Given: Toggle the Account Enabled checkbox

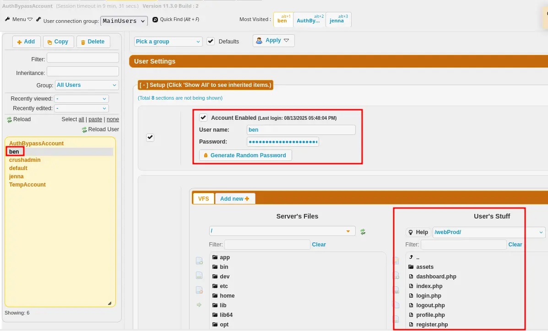Looking at the screenshot, I should click(x=203, y=118).
